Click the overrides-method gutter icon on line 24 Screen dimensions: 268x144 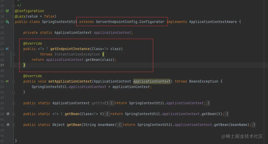(x=7, y=49)
